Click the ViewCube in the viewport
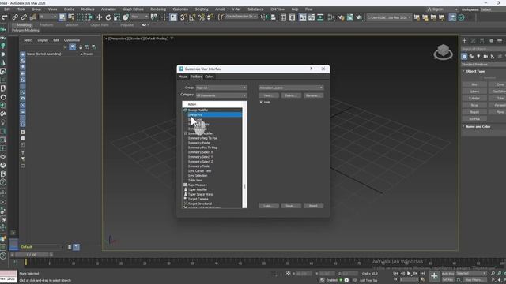506x284 pixels. pyautogui.click(x=443, y=52)
